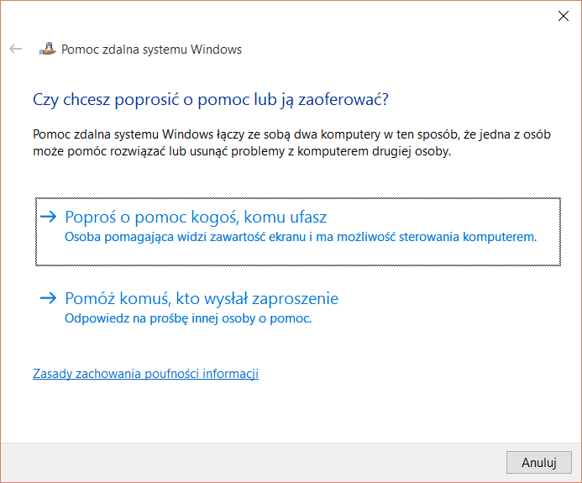The image size is (582, 483).
Task: Click the back arrow in the header
Action: coord(15,49)
